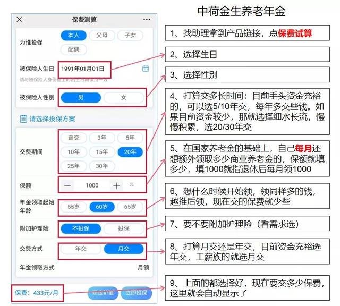Click the 为谁投保 label
The image size is (340, 306).
point(31,42)
